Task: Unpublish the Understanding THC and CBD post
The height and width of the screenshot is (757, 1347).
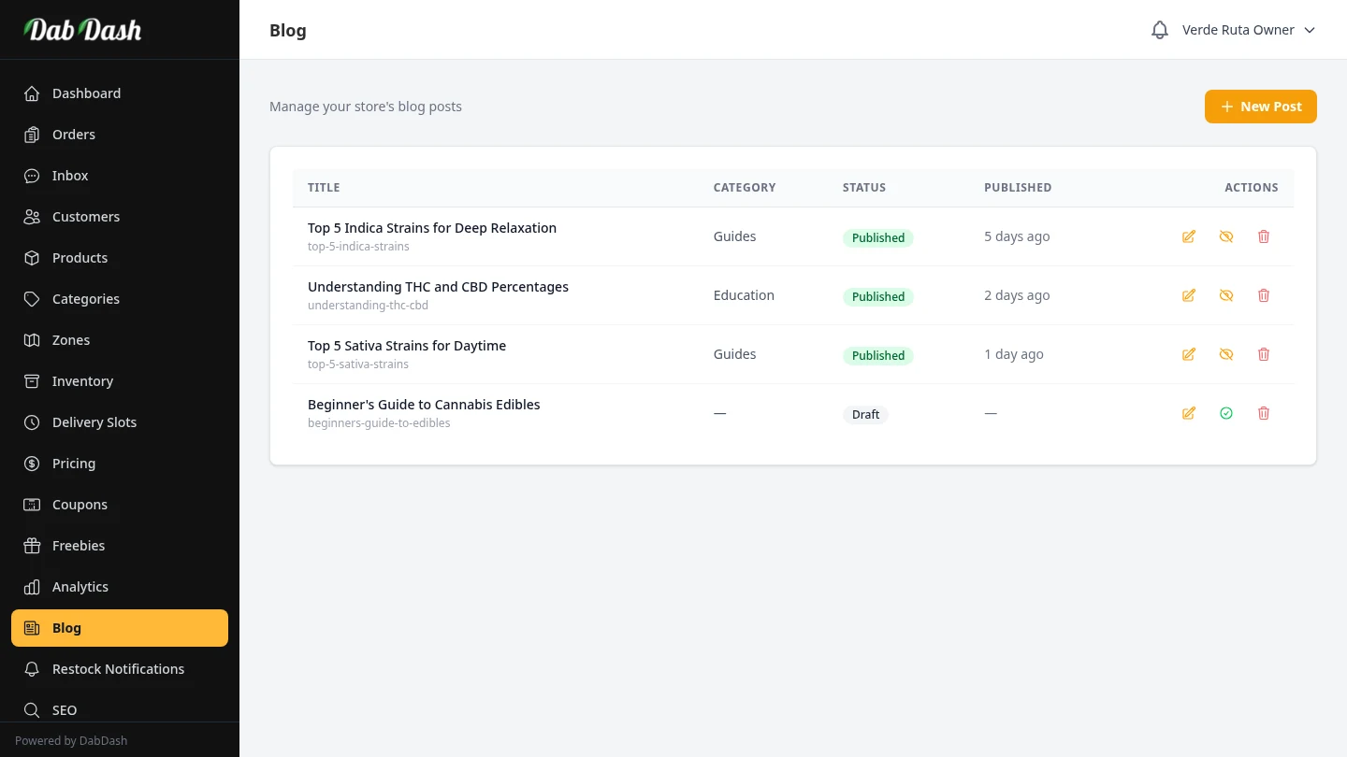Action: point(1226,295)
